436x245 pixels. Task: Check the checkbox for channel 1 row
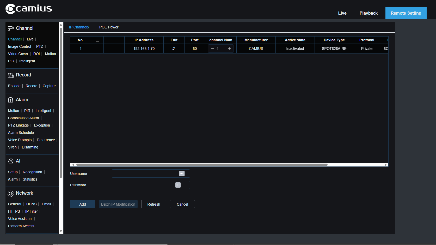tap(97, 49)
